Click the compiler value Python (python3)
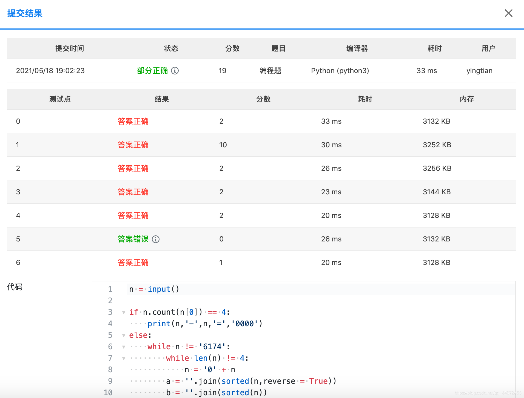 click(340, 71)
